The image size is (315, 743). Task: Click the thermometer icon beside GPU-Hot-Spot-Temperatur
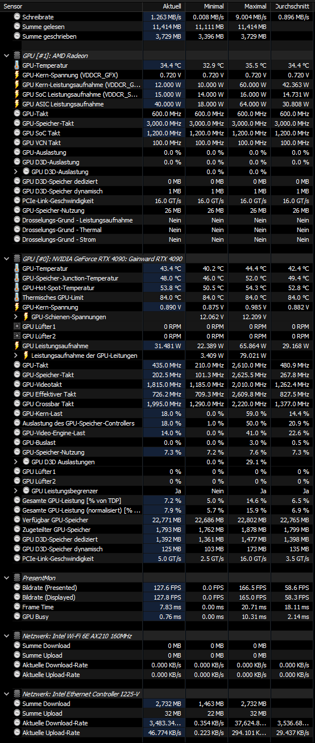point(16,288)
